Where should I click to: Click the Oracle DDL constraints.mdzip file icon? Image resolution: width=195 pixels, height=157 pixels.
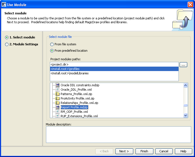click(x=58, y=85)
